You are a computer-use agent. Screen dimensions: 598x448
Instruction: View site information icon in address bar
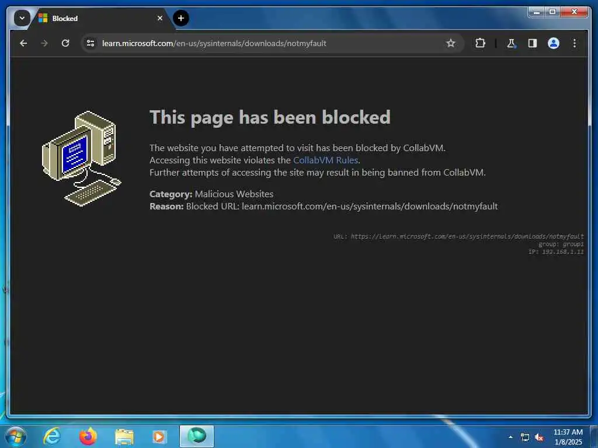pyautogui.click(x=91, y=43)
